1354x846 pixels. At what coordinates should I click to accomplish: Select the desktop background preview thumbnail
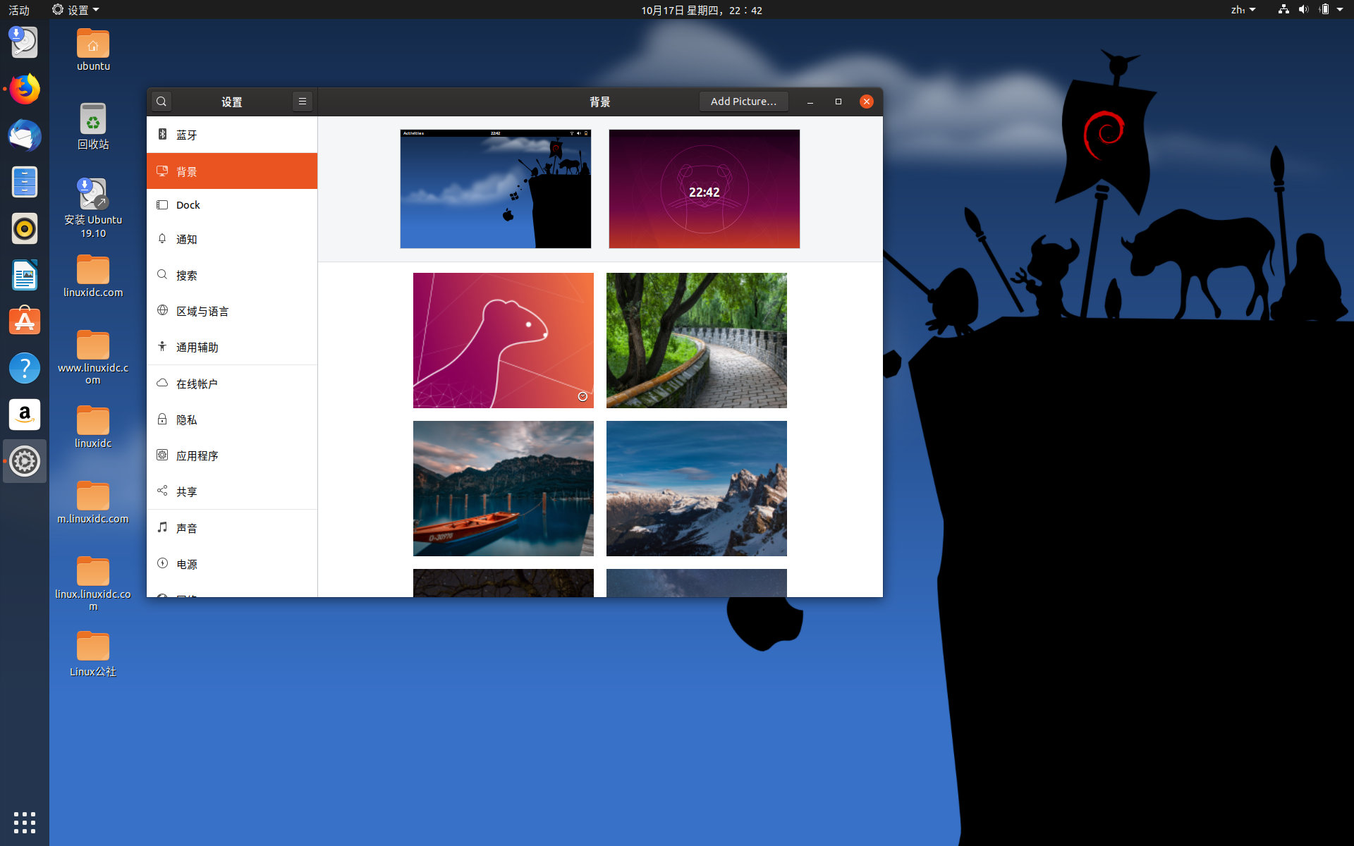coord(496,189)
